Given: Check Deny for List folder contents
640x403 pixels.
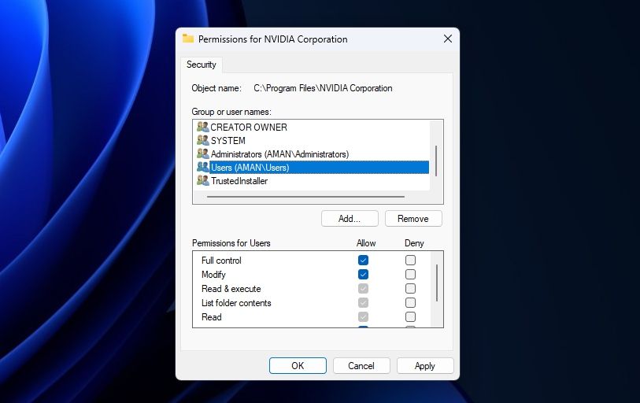Looking at the screenshot, I should coord(410,302).
